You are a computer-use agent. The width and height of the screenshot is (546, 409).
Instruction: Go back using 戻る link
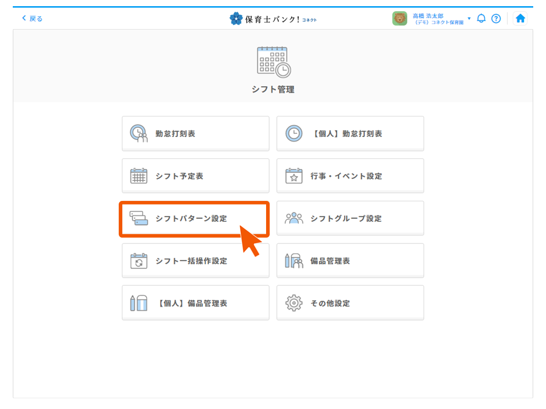pos(32,18)
